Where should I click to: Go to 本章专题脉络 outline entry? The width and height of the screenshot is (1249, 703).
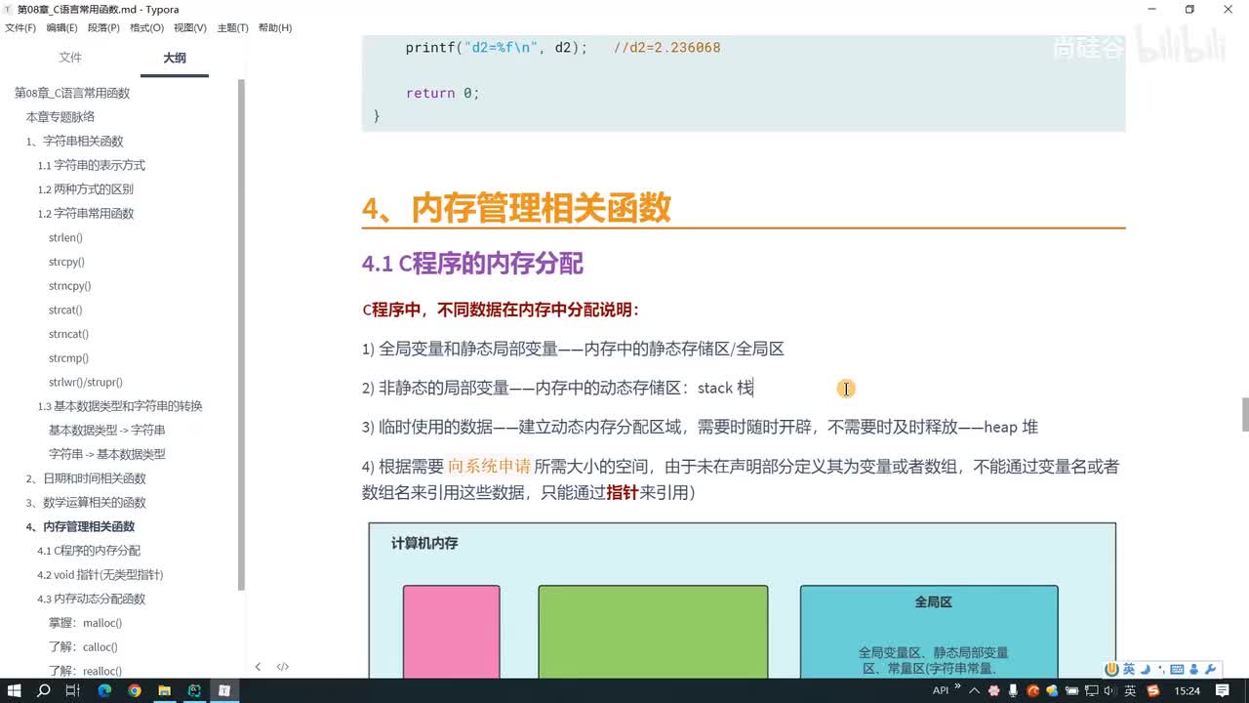click(60, 117)
